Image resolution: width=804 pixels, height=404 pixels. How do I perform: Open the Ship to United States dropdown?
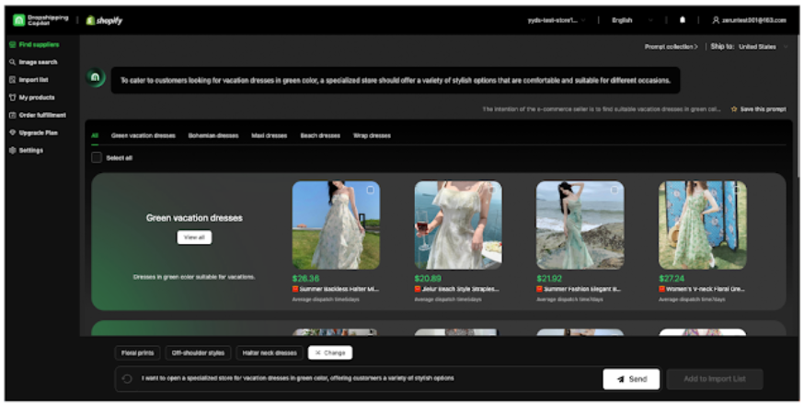[756, 46]
